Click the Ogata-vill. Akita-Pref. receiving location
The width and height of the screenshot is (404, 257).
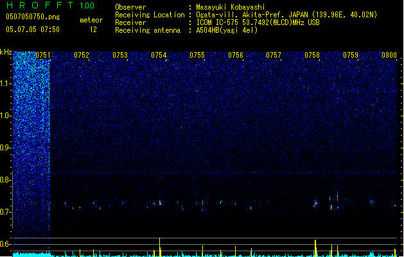[x=286, y=15]
